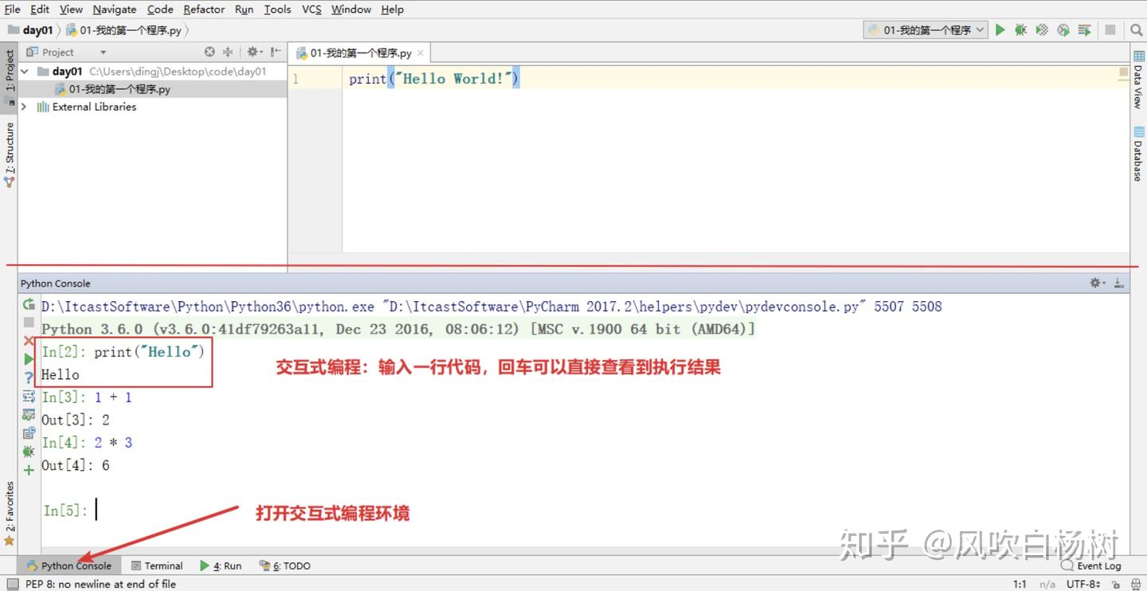Image resolution: width=1147 pixels, height=591 pixels.
Task: Expand External Libraries in the Project tree
Action: 23,107
